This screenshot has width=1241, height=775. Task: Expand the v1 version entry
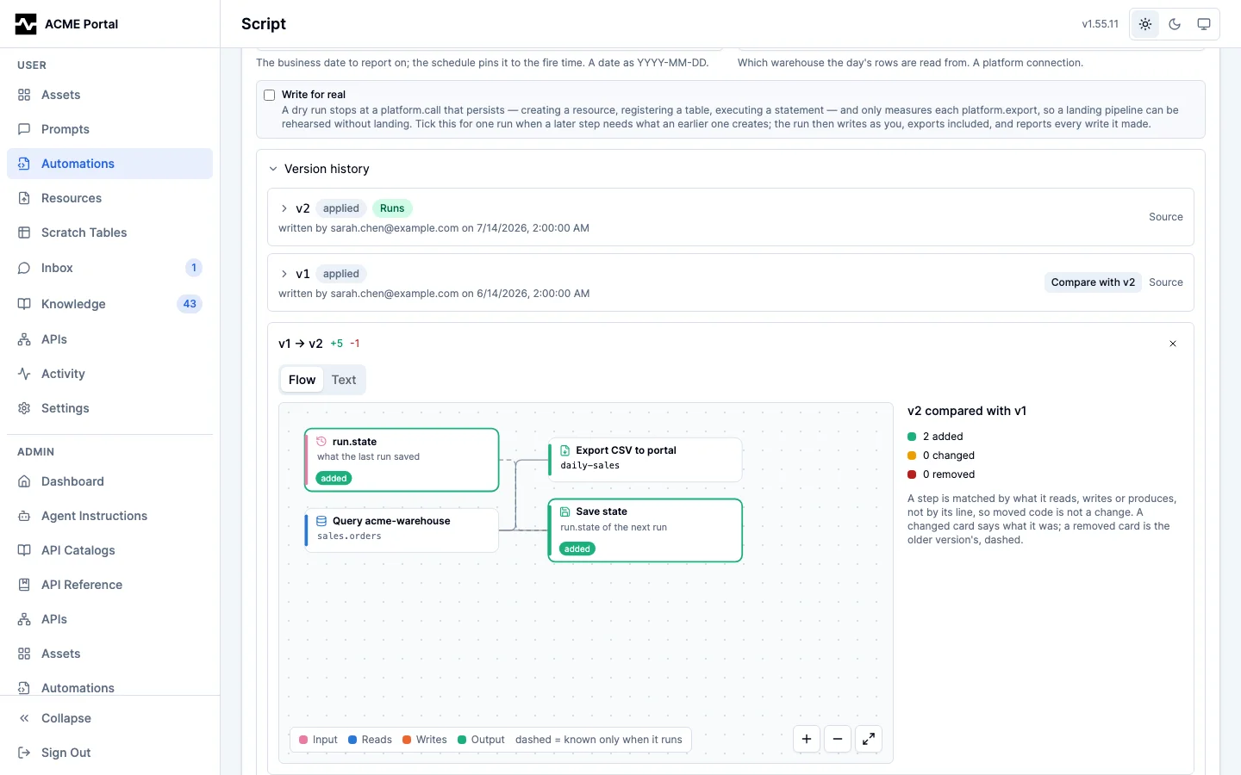[x=284, y=274]
